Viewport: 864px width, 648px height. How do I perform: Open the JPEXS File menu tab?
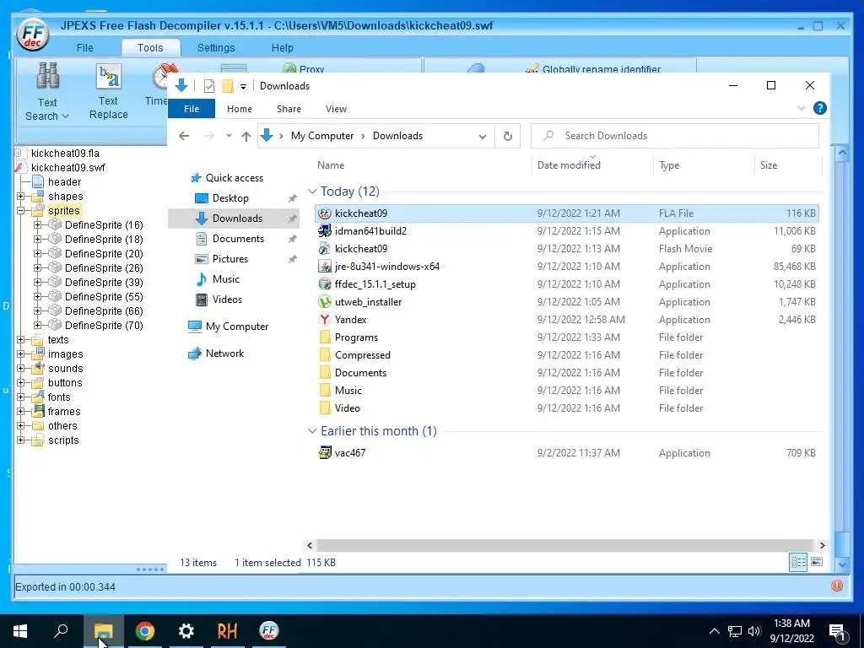tap(85, 48)
